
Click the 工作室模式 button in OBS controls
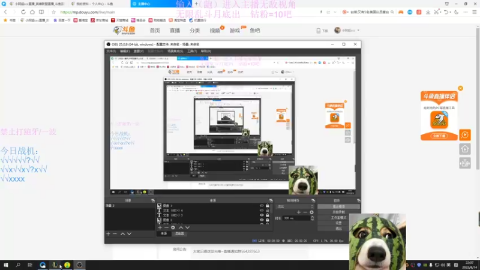pyautogui.click(x=338, y=217)
